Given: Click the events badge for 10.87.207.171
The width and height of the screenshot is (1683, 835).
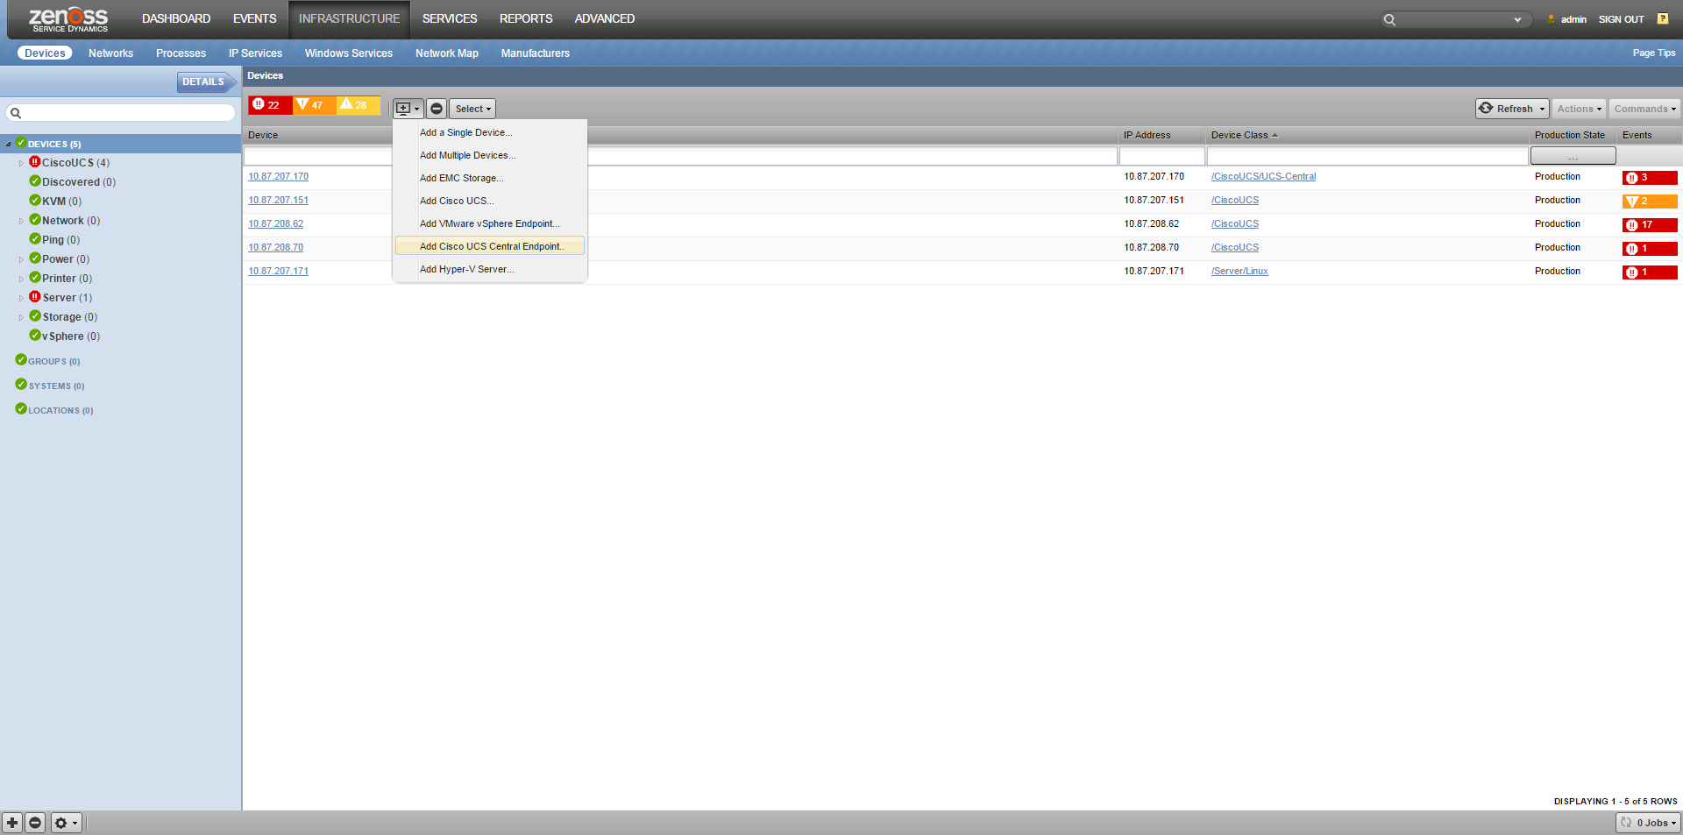Looking at the screenshot, I should tap(1650, 272).
